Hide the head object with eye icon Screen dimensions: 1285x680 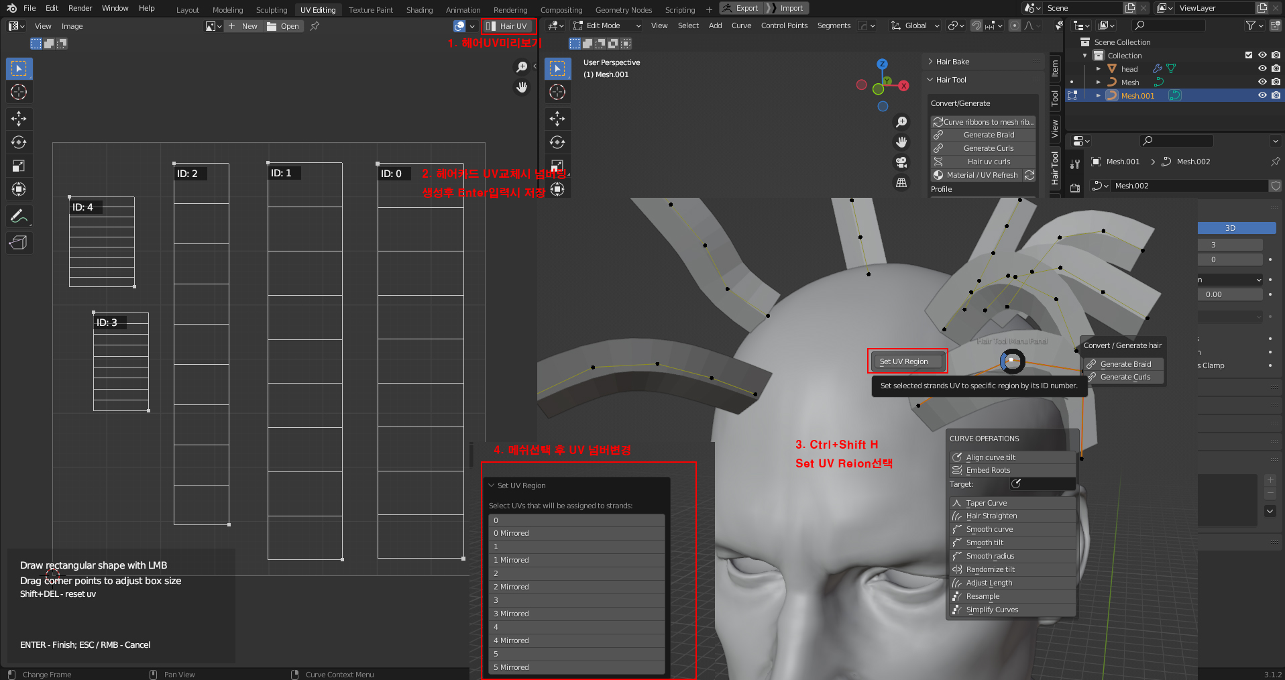point(1262,68)
